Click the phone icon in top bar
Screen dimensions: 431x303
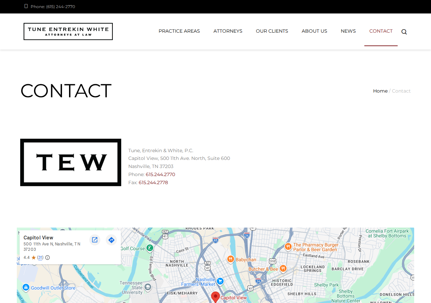[26, 6]
